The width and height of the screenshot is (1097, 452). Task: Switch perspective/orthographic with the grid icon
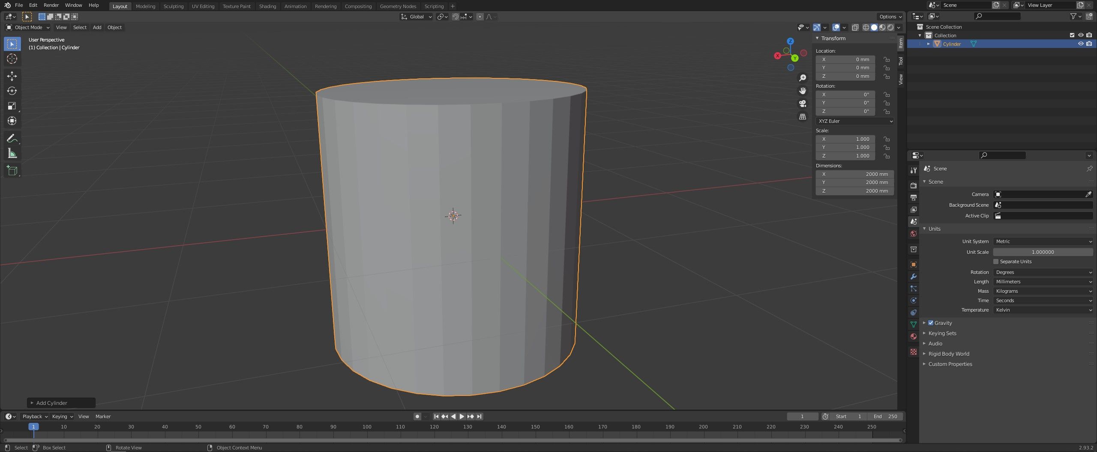(x=803, y=117)
